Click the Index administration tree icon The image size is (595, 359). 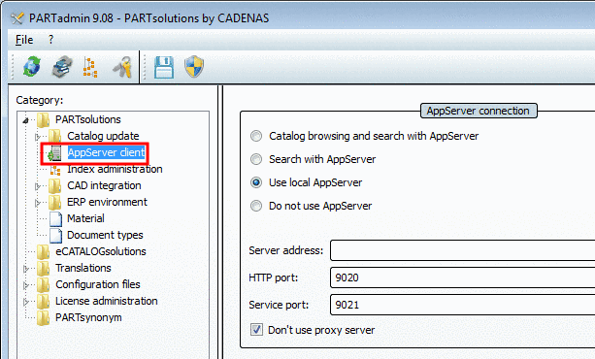coord(55,170)
